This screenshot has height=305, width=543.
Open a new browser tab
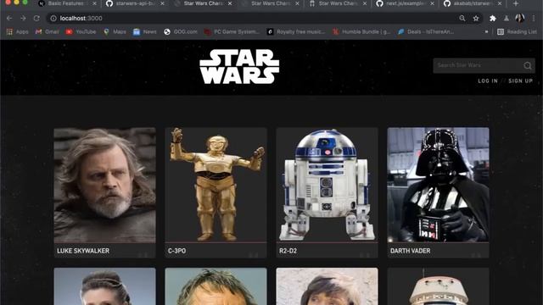coord(516,3)
